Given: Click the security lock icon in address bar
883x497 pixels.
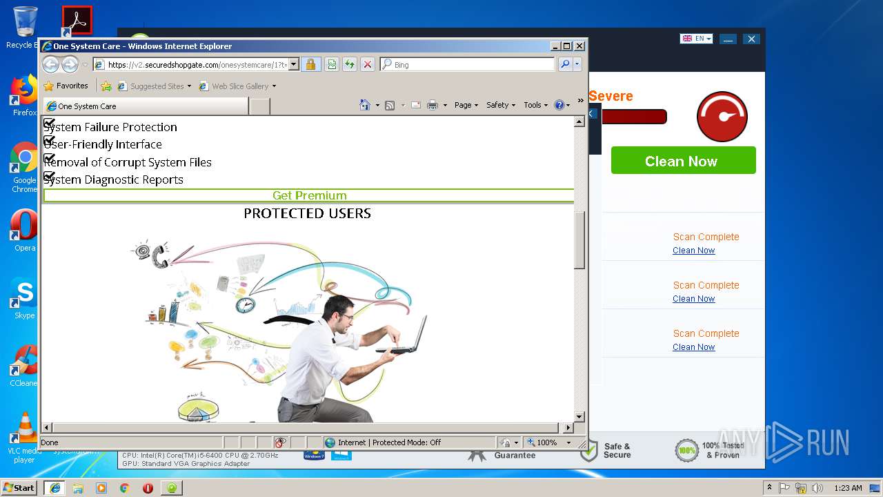Looking at the screenshot, I should [310, 64].
